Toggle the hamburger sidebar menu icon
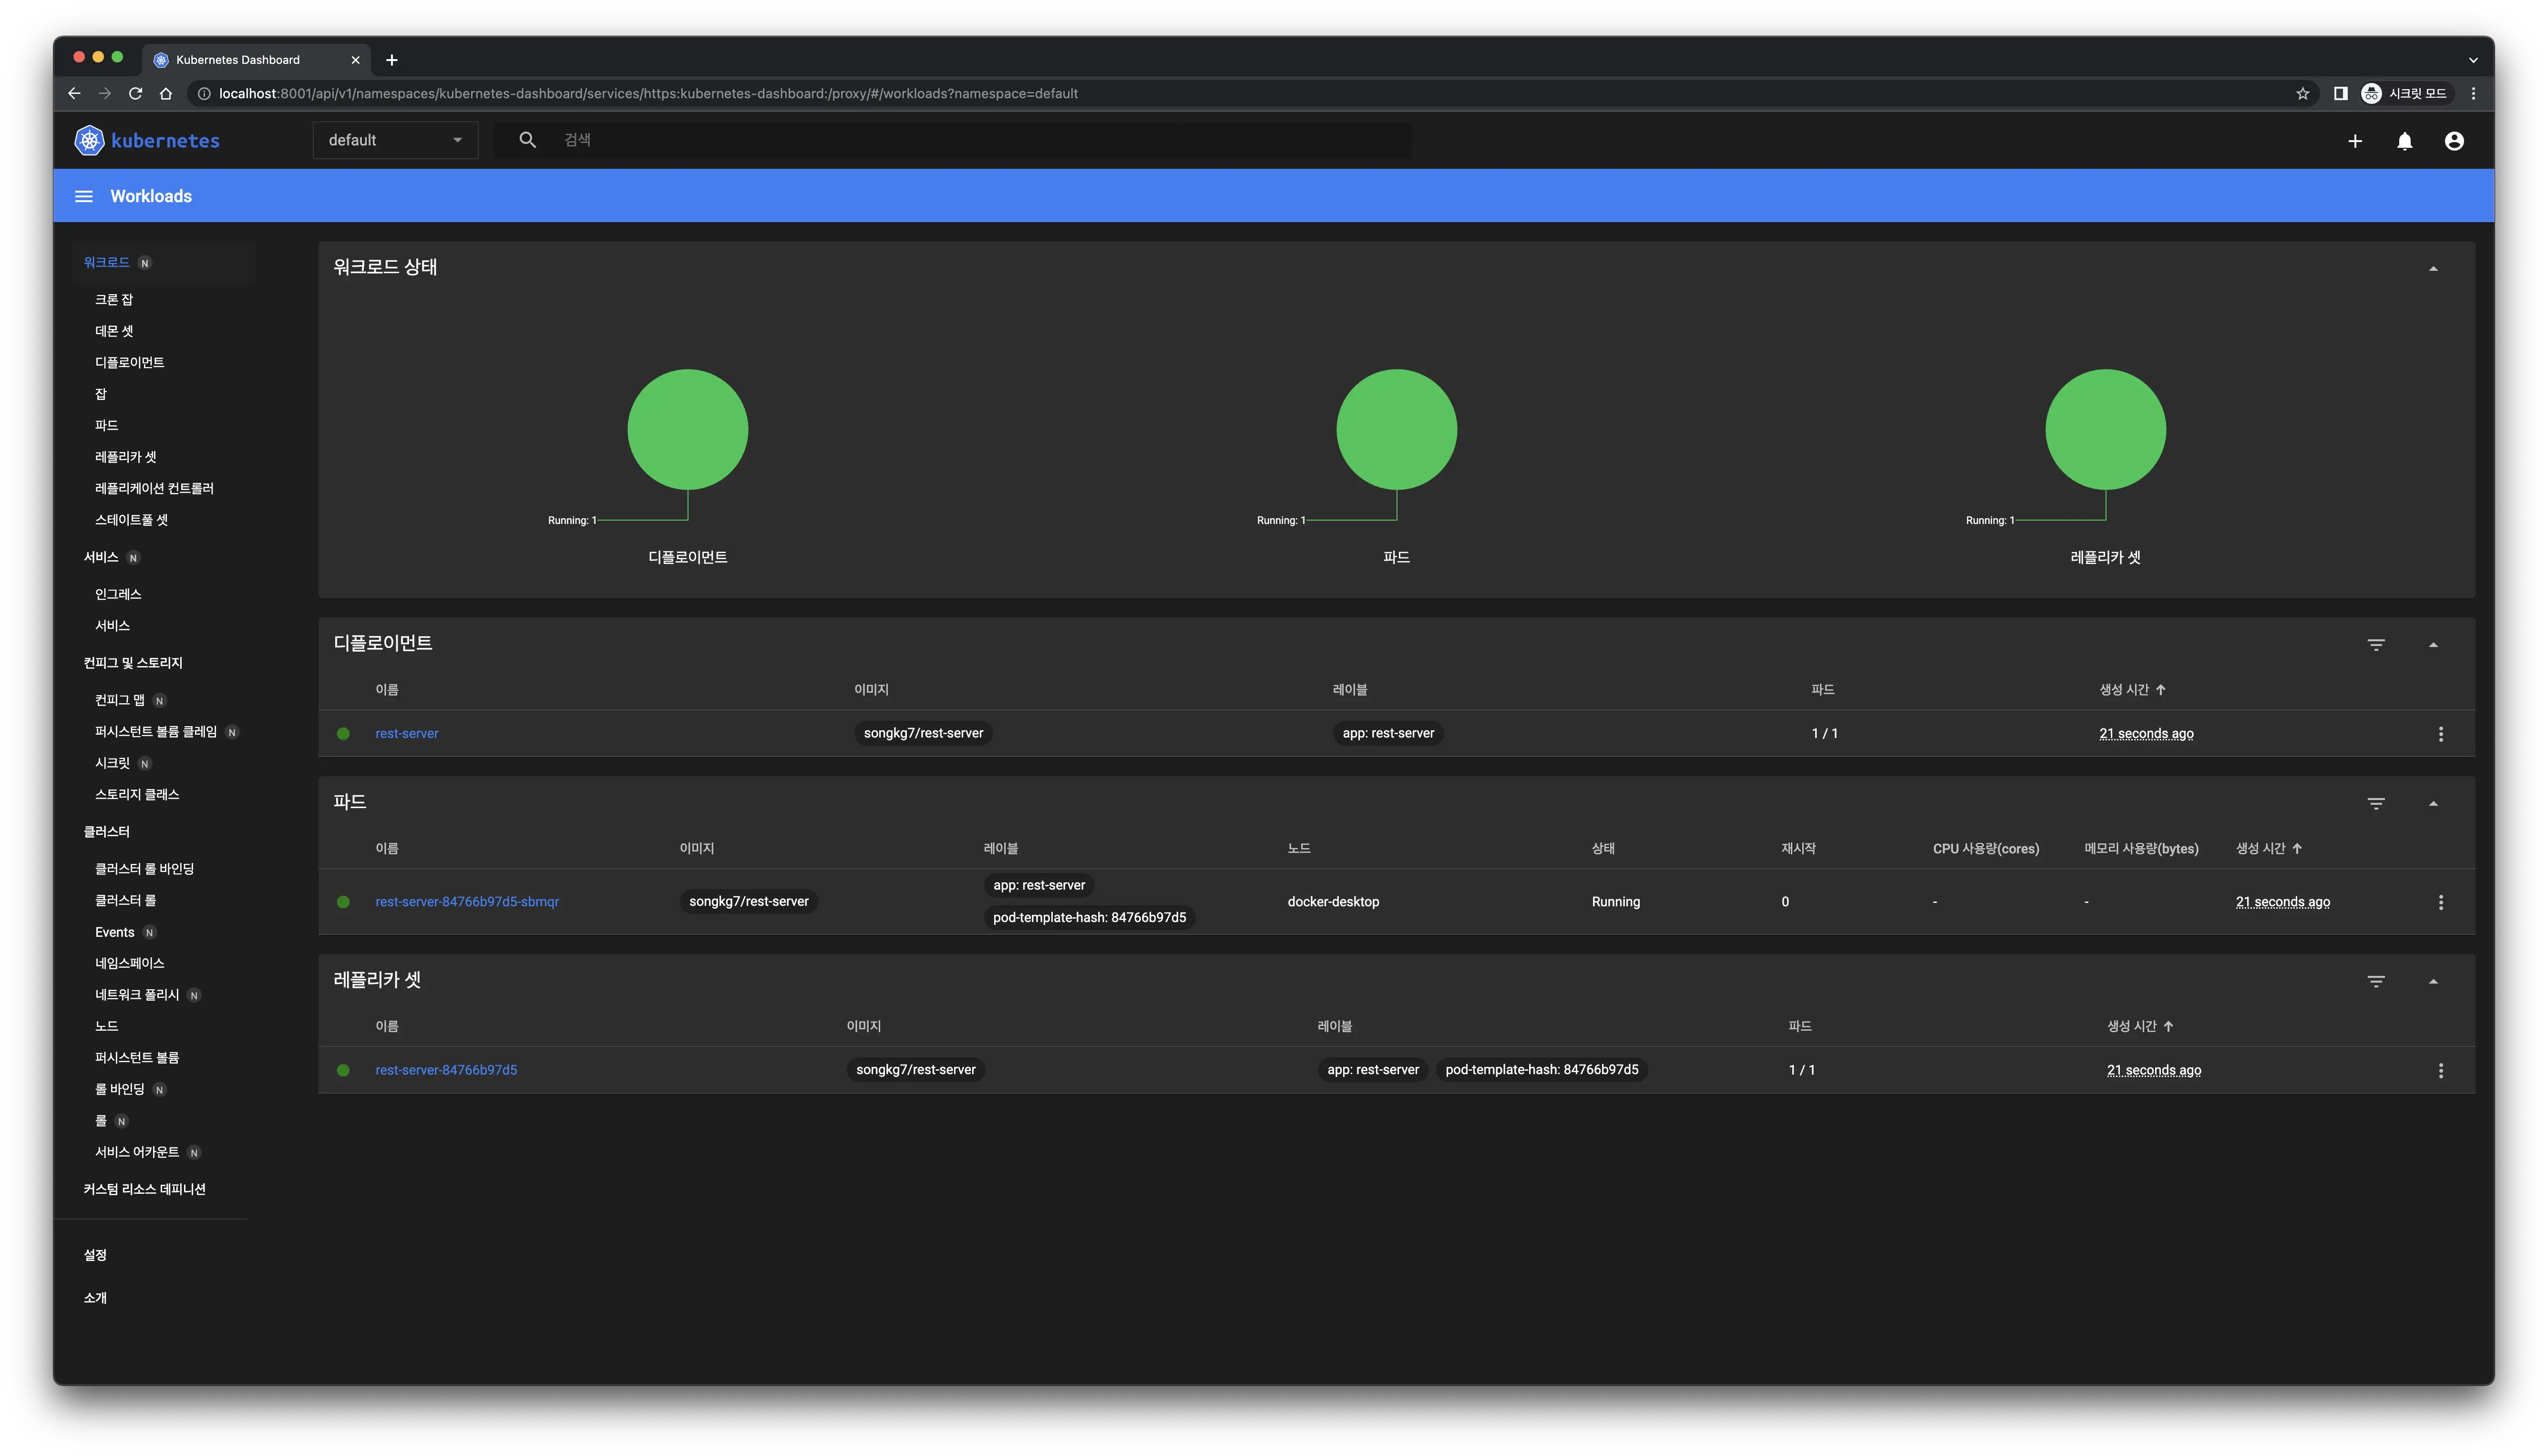 [x=84, y=196]
